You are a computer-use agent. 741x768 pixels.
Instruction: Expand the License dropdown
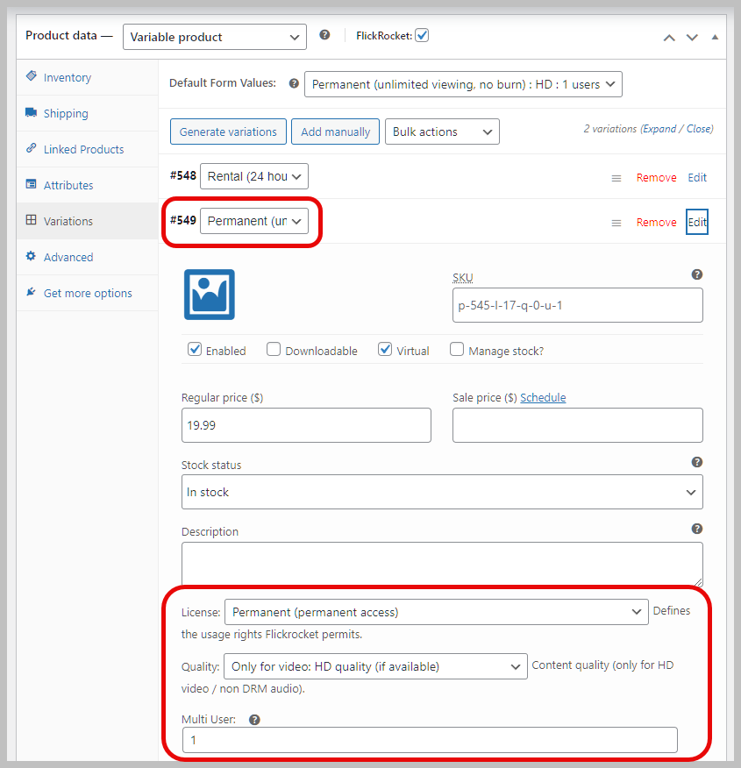coord(436,612)
